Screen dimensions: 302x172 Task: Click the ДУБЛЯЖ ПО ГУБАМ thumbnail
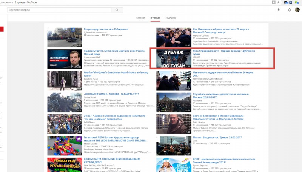(174, 58)
